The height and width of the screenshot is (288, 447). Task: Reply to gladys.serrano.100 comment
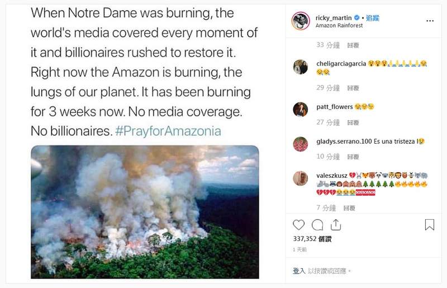(353, 157)
